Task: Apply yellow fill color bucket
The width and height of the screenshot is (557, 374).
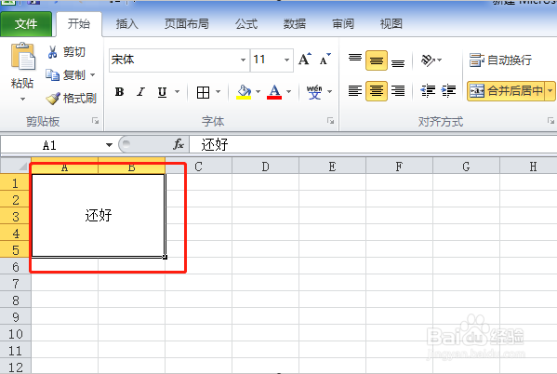Action: pos(244,92)
